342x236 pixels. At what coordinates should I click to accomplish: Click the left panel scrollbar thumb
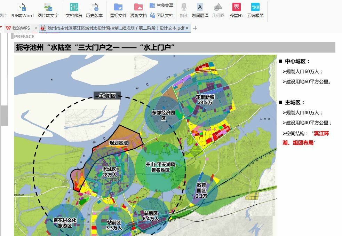(x=4, y=115)
